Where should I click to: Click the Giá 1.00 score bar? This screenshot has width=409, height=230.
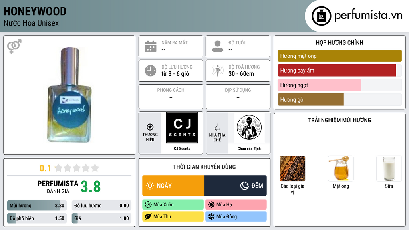(x=101, y=218)
